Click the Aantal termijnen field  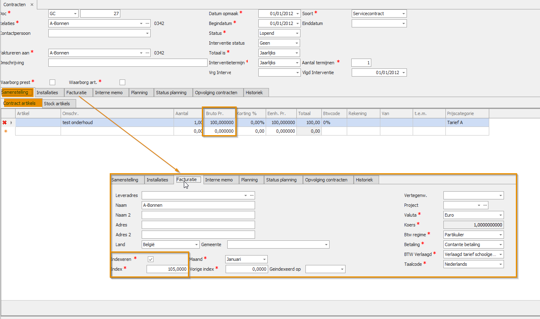click(x=361, y=63)
